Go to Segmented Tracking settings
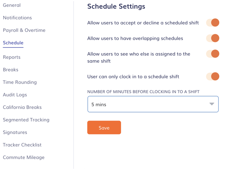 [x=26, y=120]
